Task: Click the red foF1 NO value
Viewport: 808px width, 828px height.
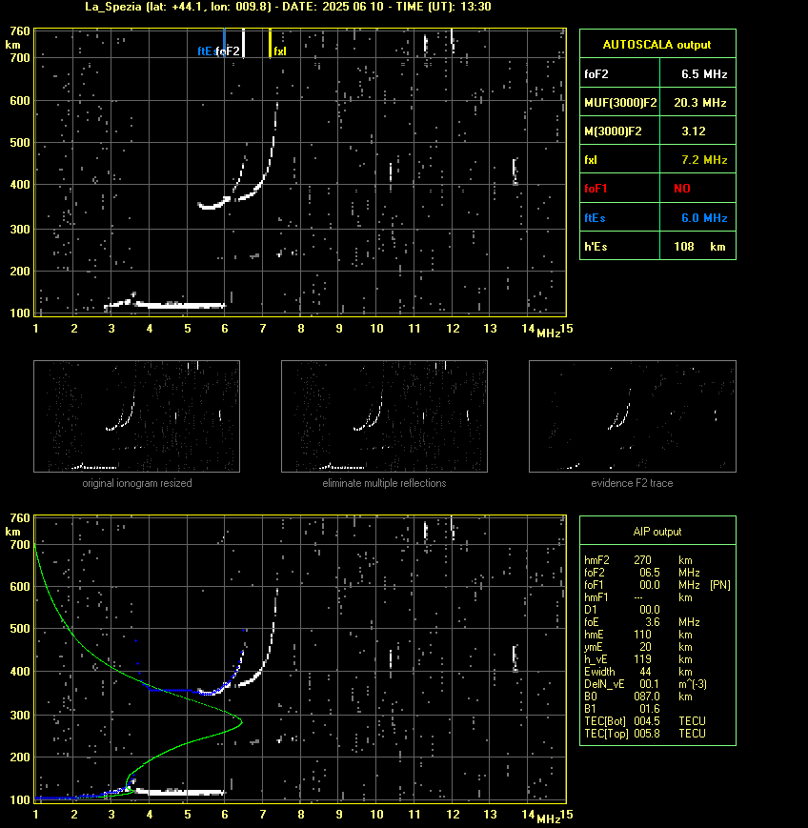Action: click(682, 189)
